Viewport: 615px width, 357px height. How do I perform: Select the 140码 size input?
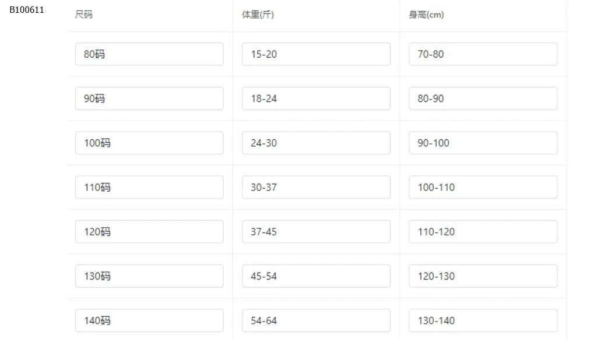pyautogui.click(x=149, y=320)
